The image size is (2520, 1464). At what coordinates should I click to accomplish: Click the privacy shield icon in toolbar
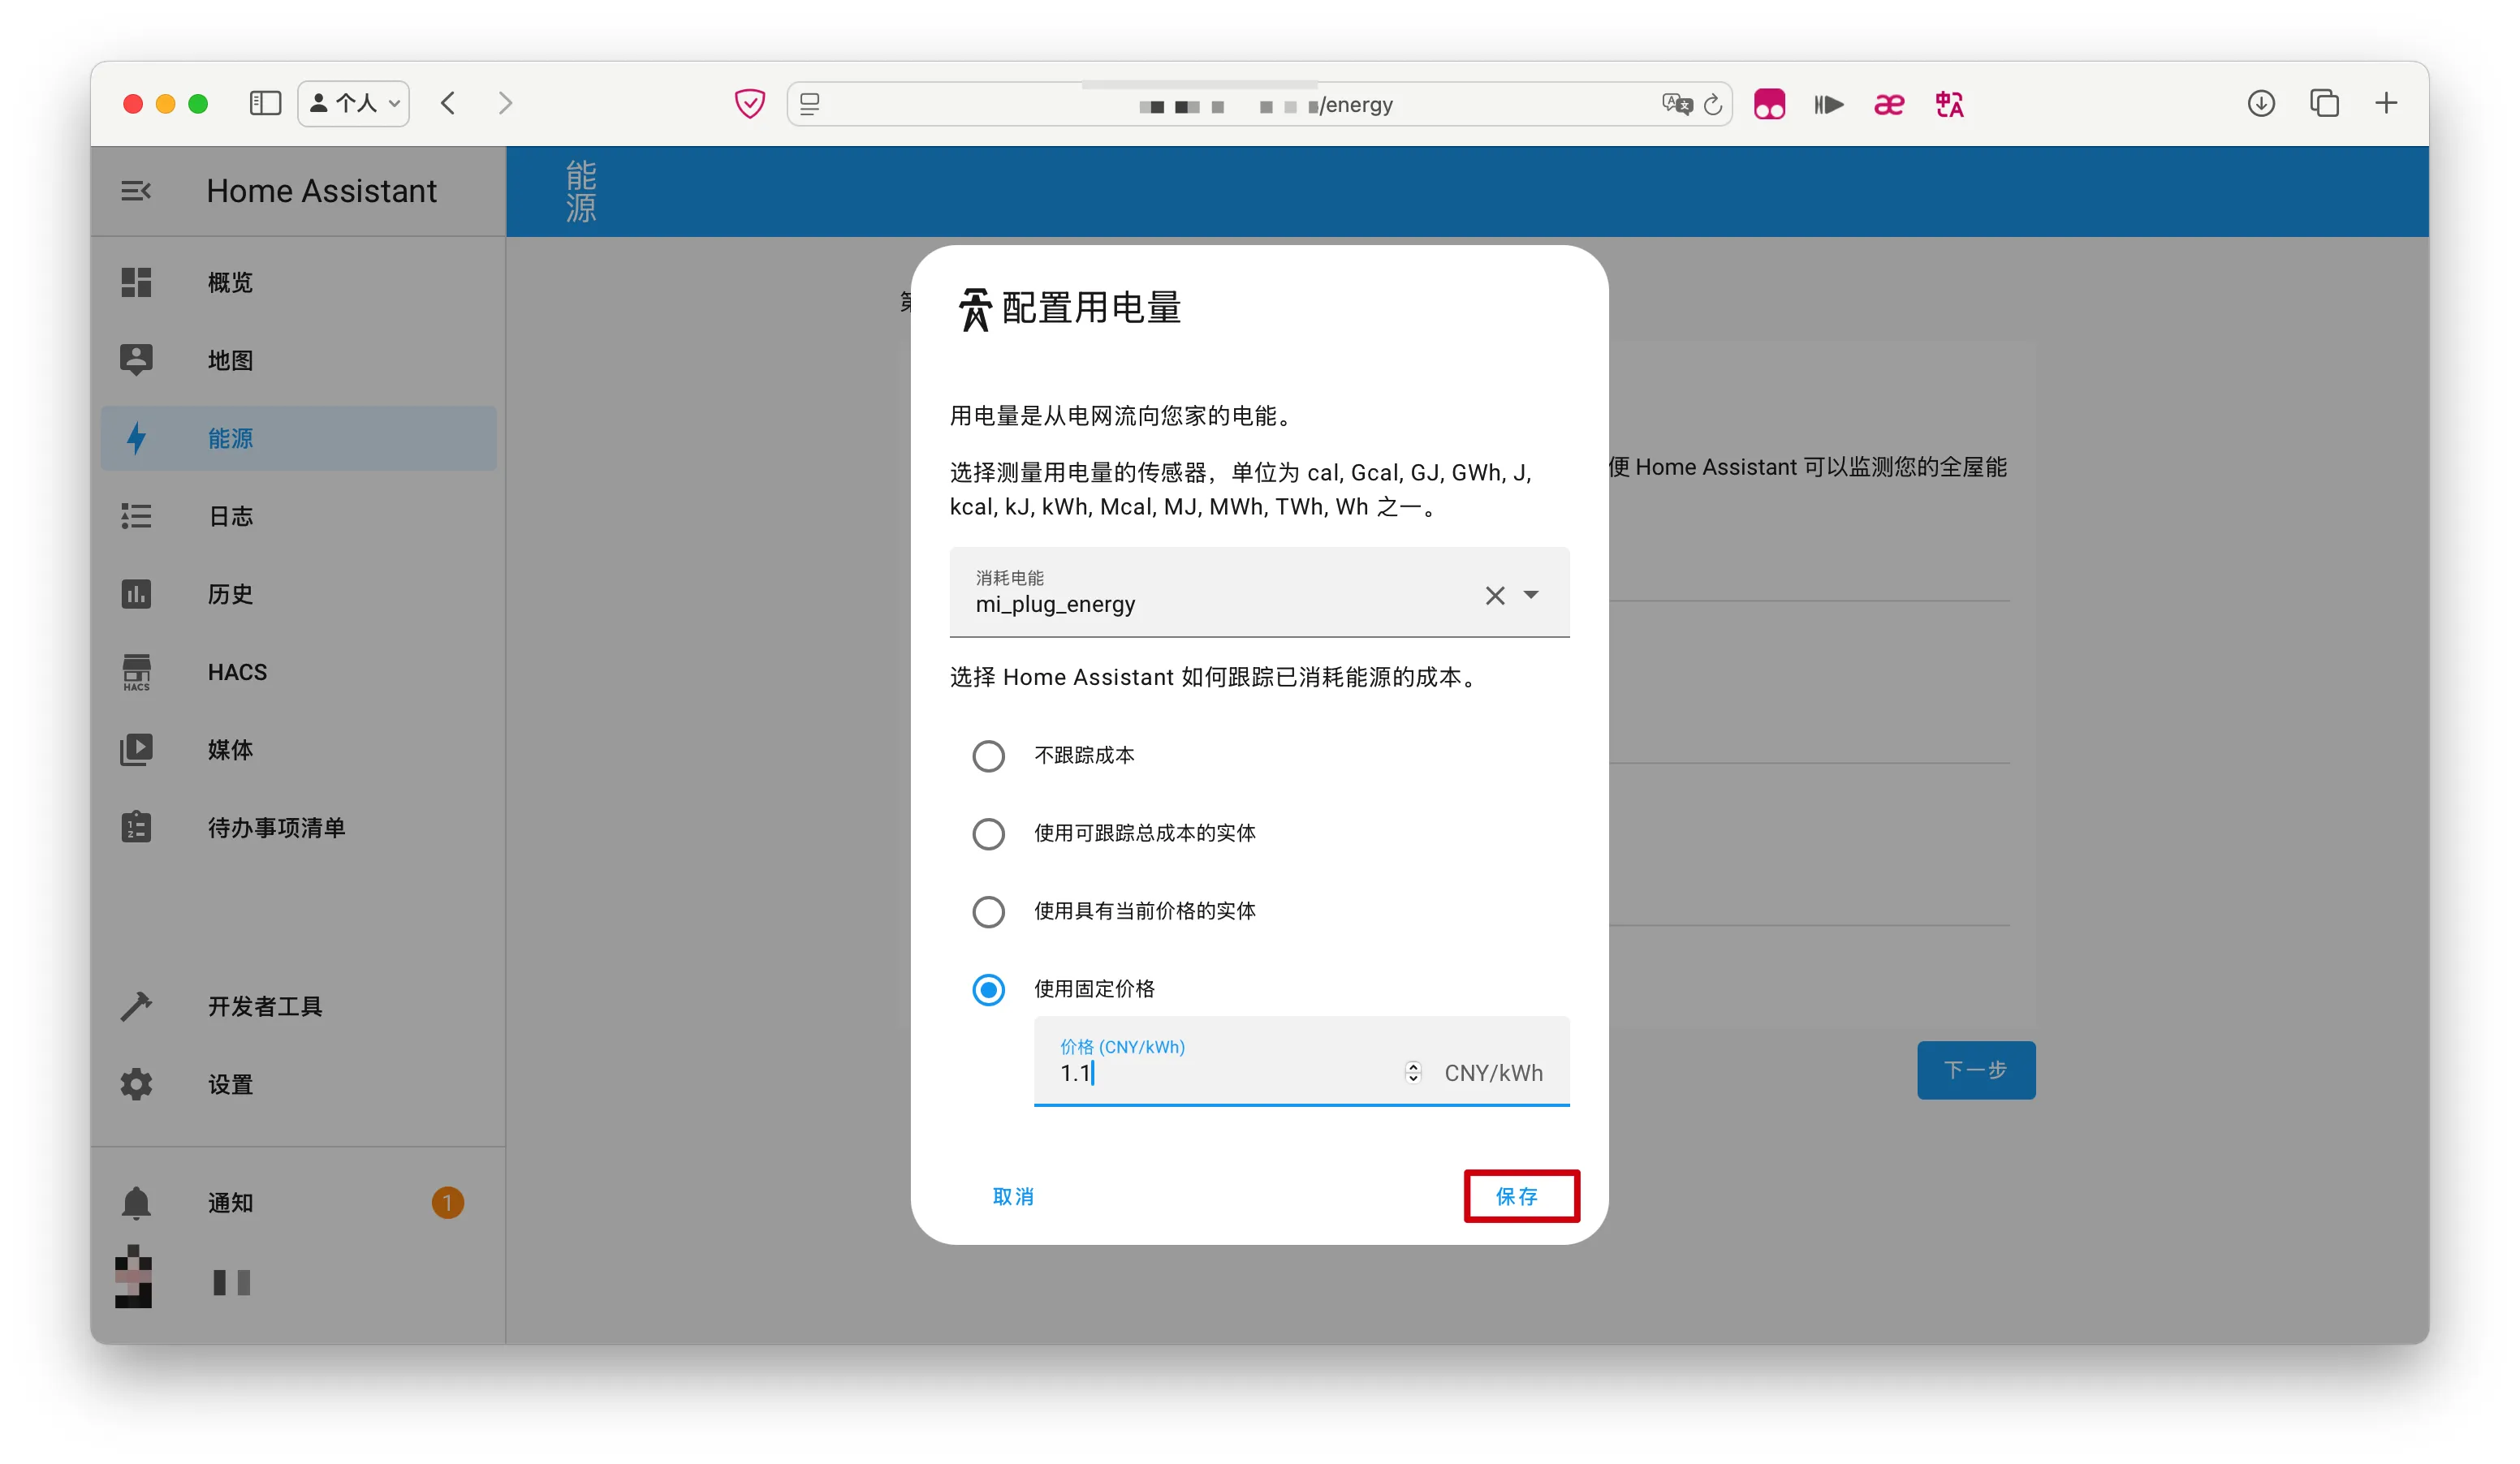click(749, 103)
